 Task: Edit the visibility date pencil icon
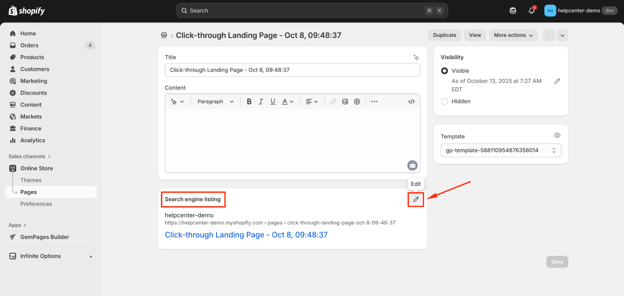(x=557, y=81)
